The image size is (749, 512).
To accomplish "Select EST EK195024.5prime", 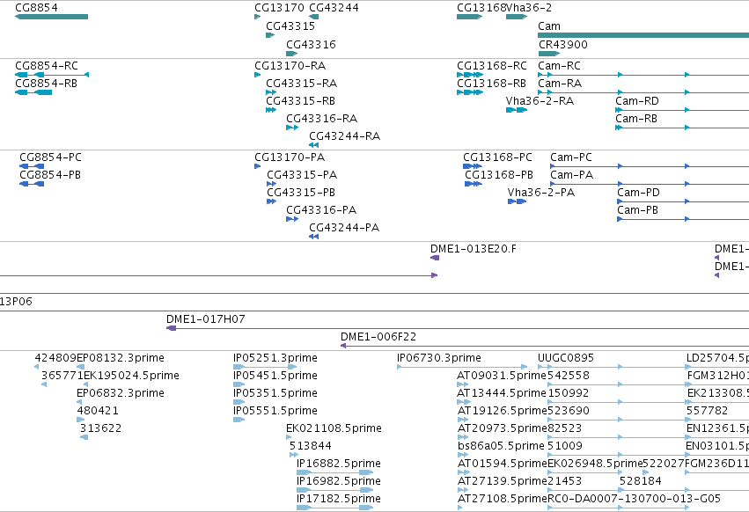I will (x=131, y=376).
